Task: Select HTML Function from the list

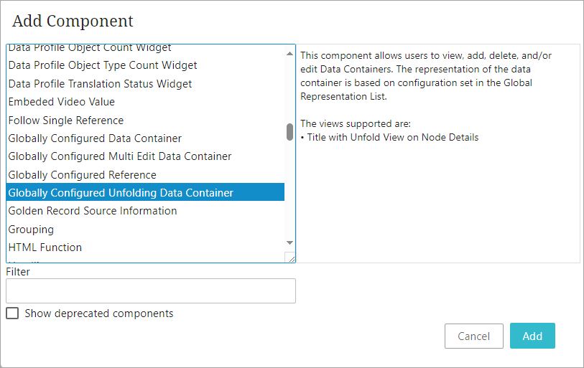Action: 45,247
